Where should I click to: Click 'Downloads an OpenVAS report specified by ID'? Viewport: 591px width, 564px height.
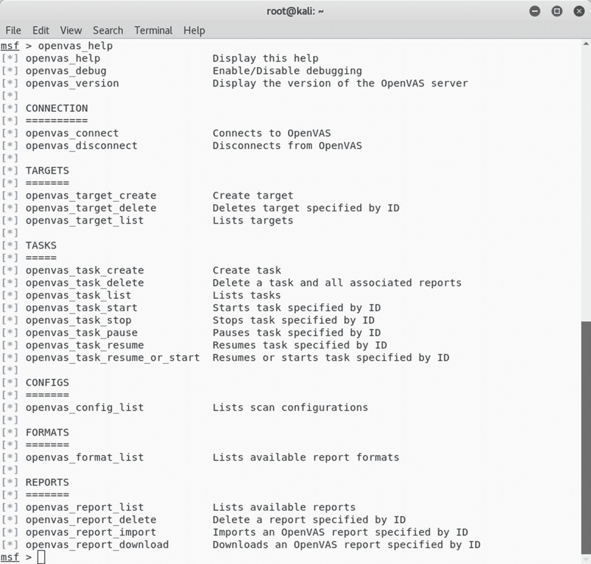point(346,545)
